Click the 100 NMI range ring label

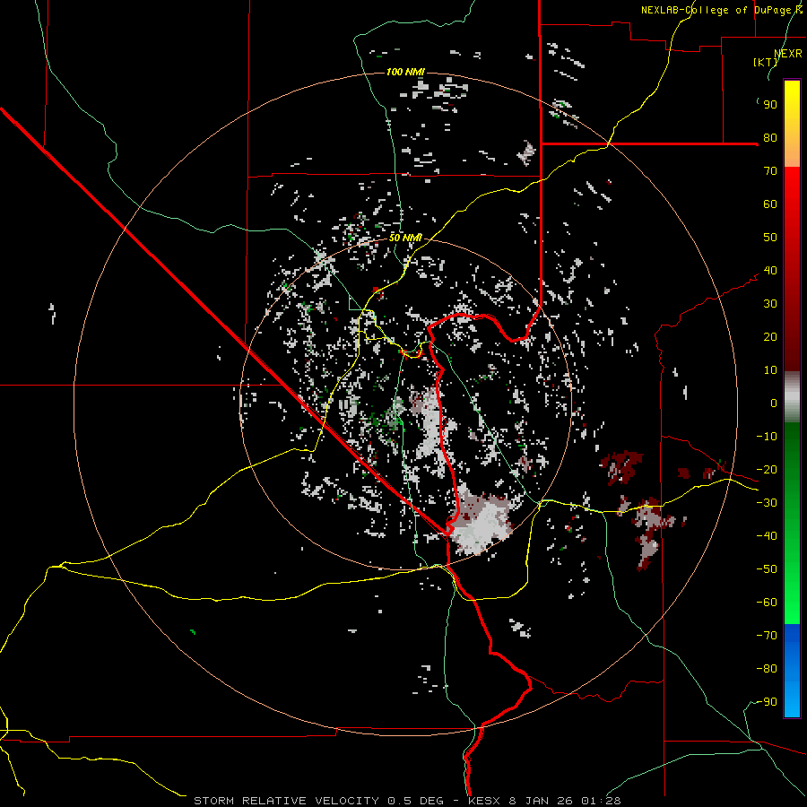coord(405,72)
